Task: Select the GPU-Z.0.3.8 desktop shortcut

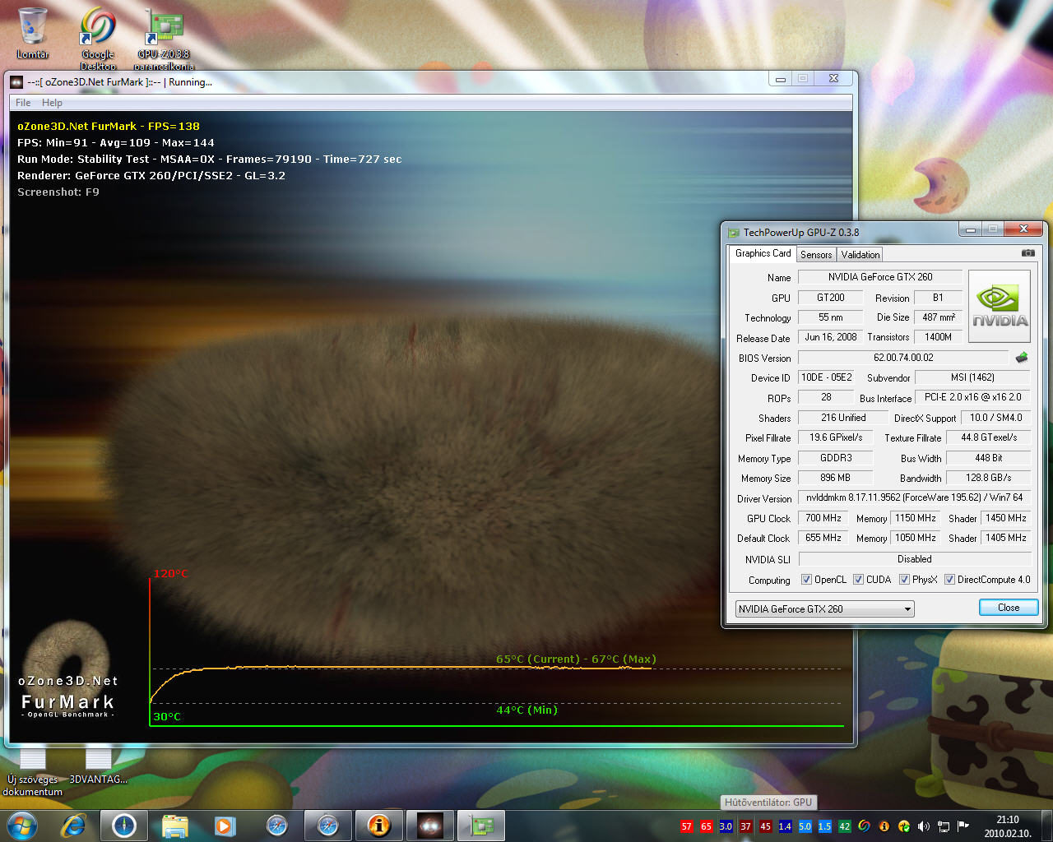Action: (x=164, y=38)
